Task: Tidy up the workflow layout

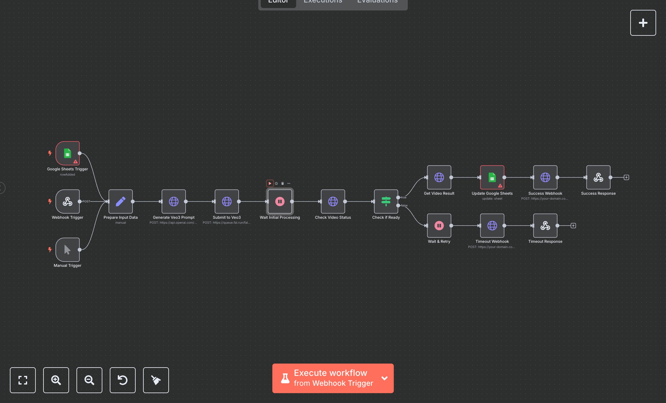Action: (x=156, y=380)
